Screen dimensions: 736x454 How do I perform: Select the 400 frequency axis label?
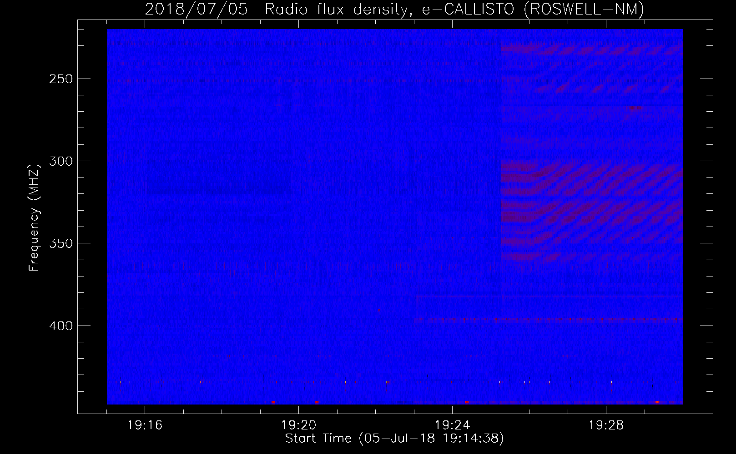point(61,326)
